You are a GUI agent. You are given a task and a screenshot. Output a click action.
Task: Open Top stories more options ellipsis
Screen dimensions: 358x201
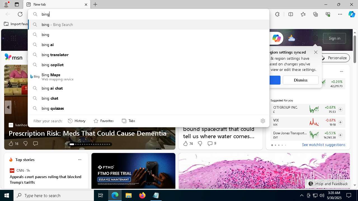80,160
